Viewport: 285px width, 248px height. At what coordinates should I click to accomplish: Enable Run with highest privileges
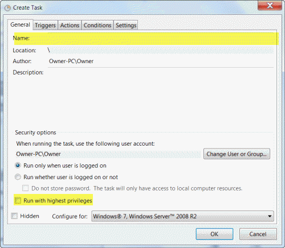coord(18,200)
